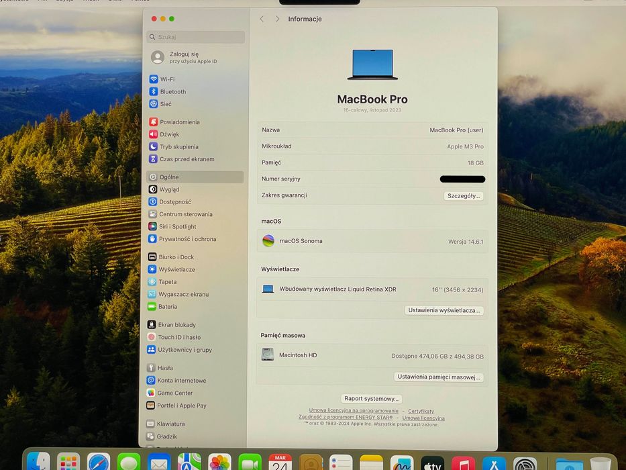Screen dimensions: 626x470
Task: Click the Macintosh HD storage row
Action: click(372, 355)
